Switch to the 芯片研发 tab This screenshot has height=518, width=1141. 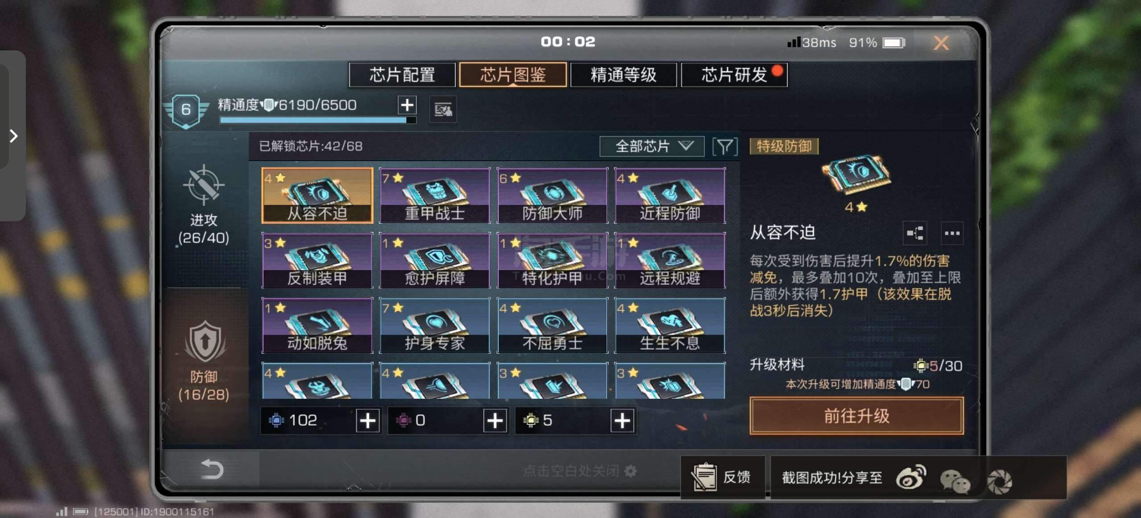pyautogui.click(x=734, y=75)
